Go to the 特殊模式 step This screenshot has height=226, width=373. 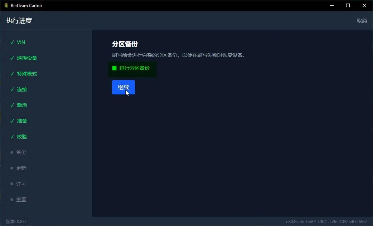click(24, 74)
